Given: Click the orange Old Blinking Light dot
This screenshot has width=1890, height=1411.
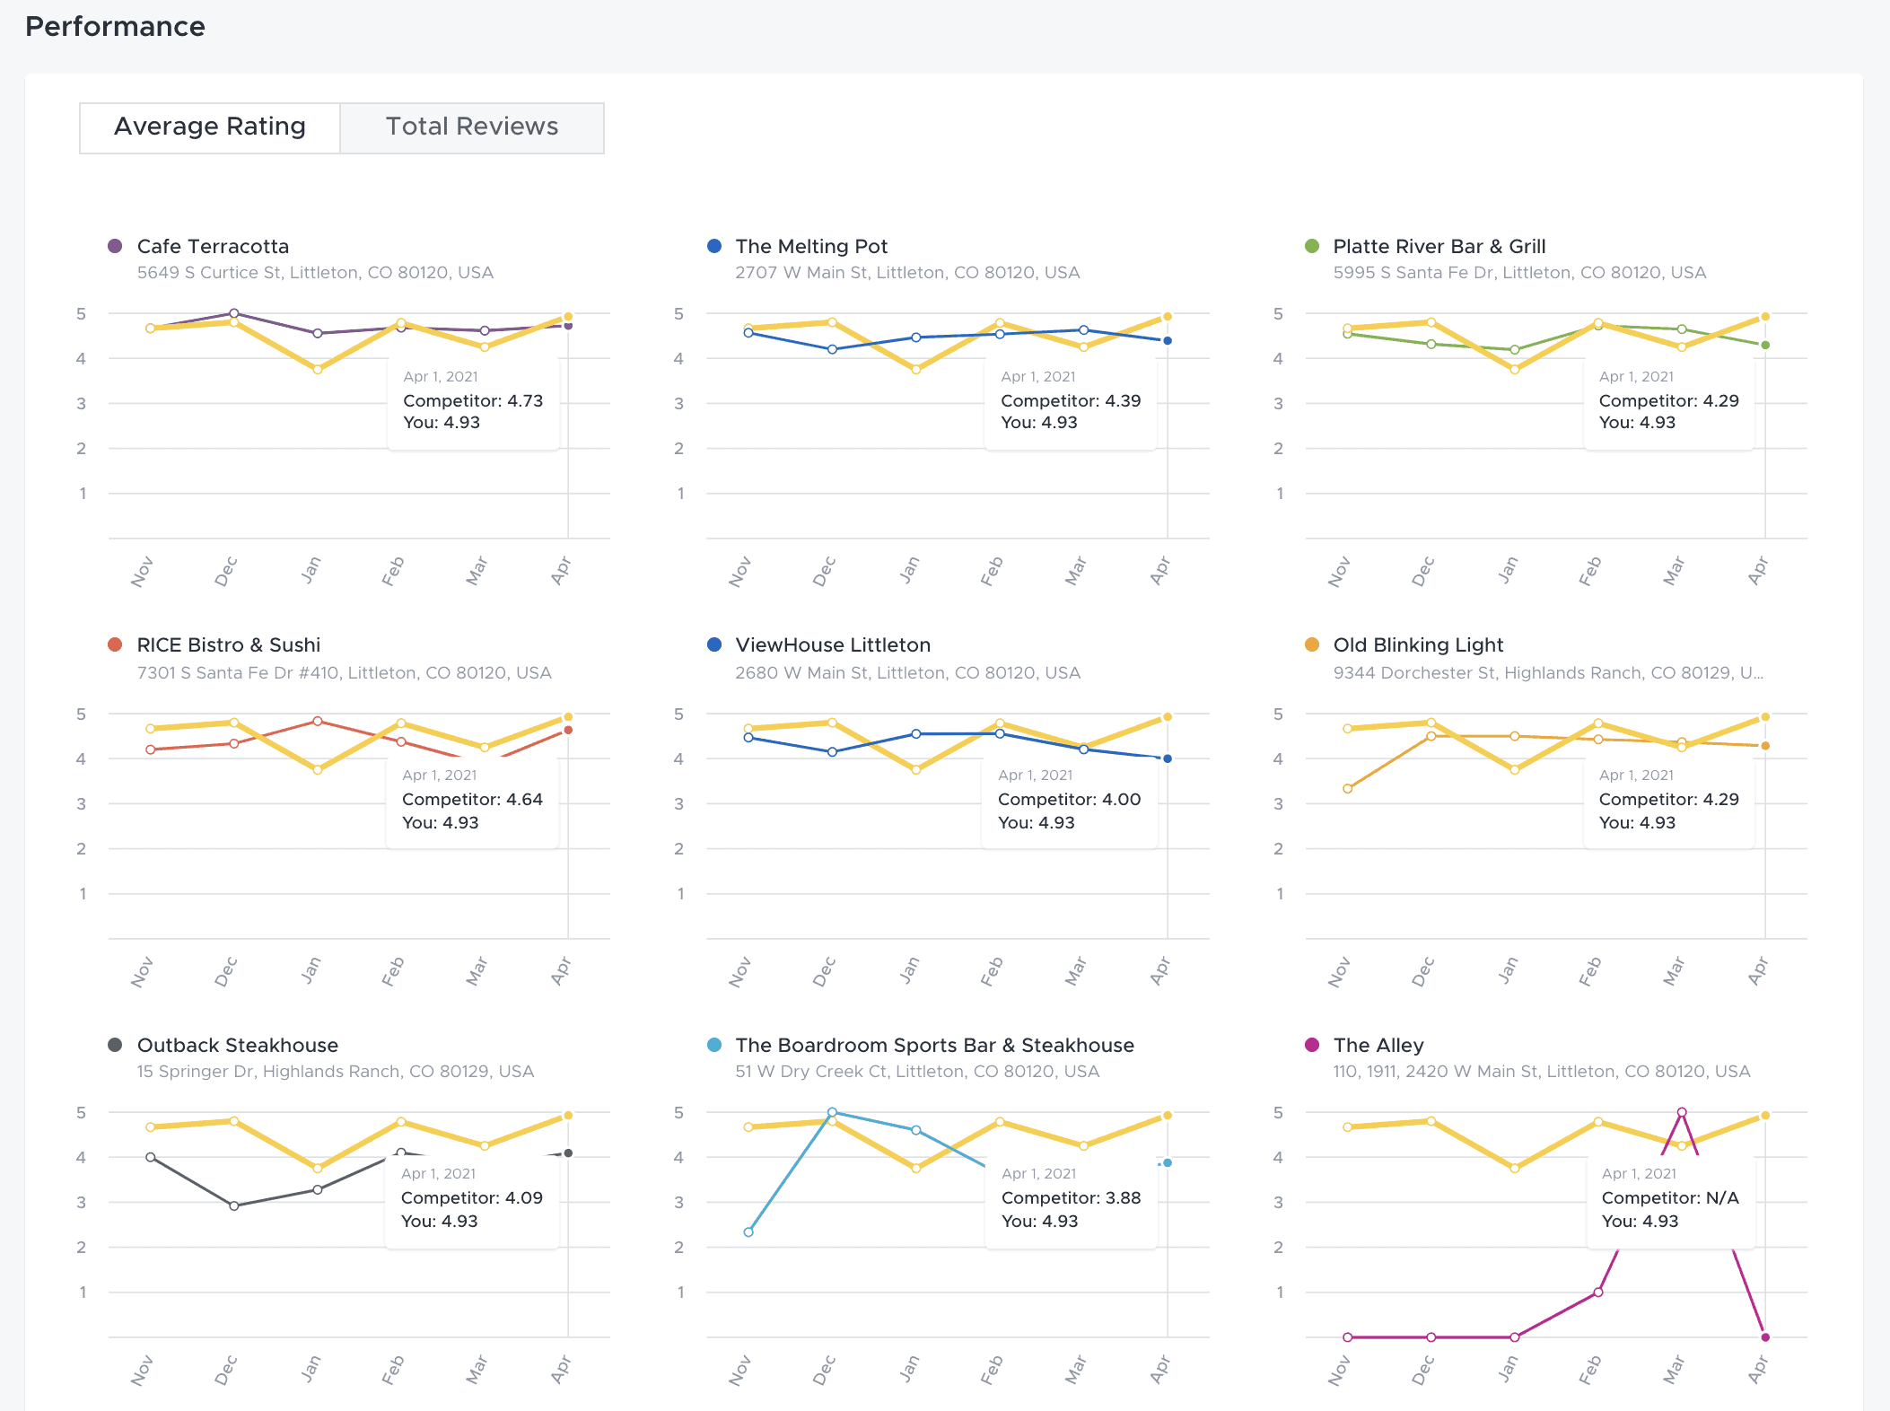Looking at the screenshot, I should [x=1312, y=644].
